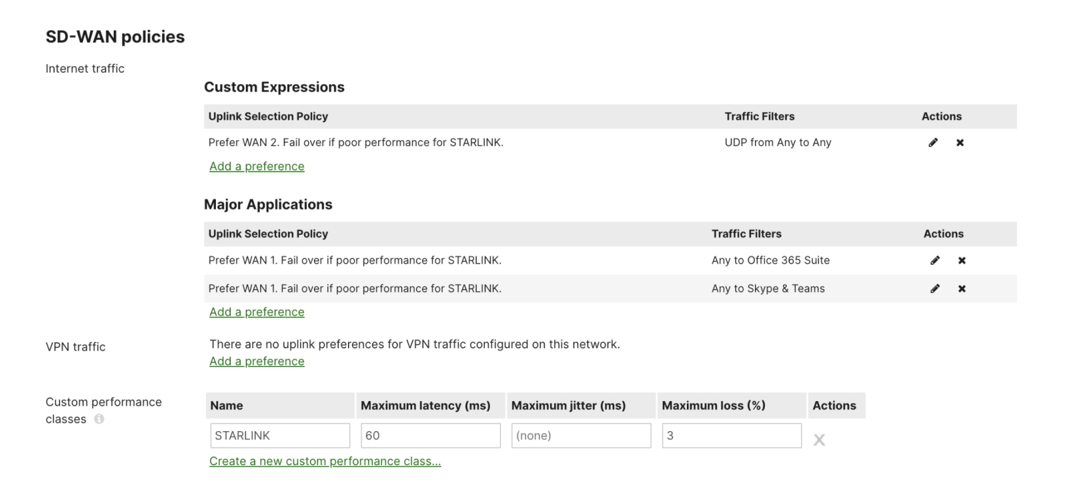
Task: Edit the Skype & Teams uplink policy
Action: coord(935,288)
